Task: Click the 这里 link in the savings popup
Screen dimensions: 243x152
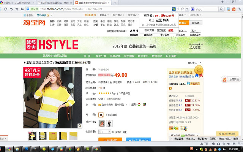Action: pos(159,20)
